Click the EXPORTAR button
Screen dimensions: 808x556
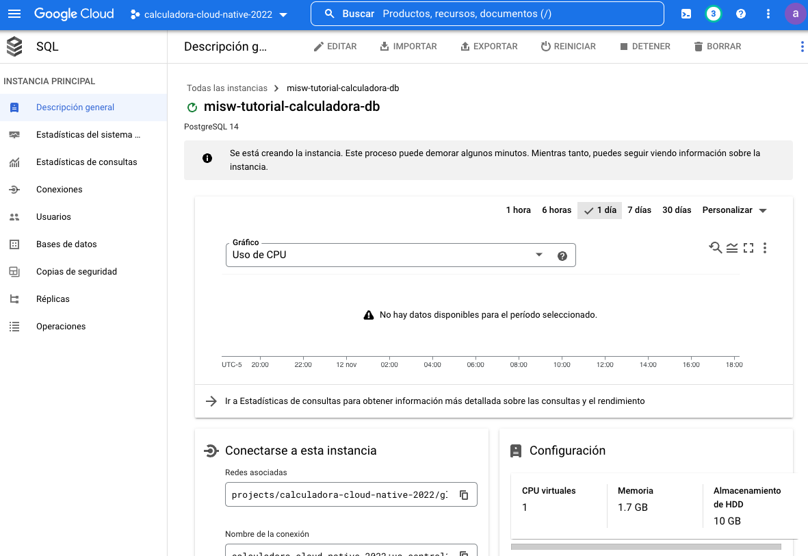488,47
